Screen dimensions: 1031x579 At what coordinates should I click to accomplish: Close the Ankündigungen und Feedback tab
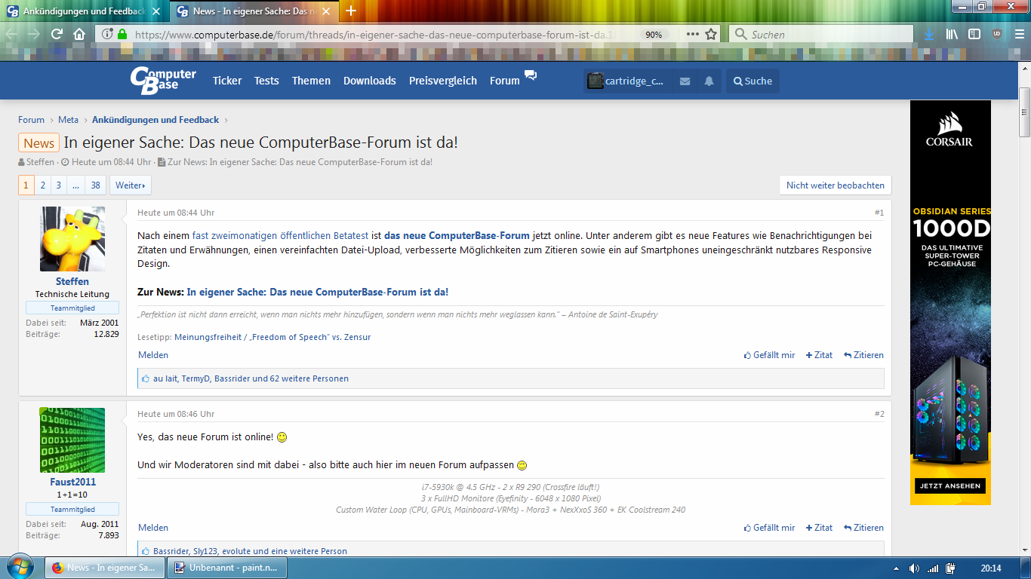pyautogui.click(x=156, y=11)
